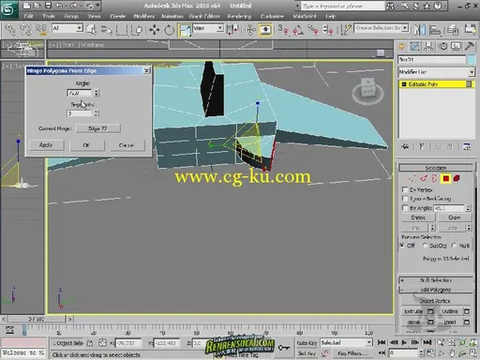Toggle the Set Key mode button

[x=307, y=353]
